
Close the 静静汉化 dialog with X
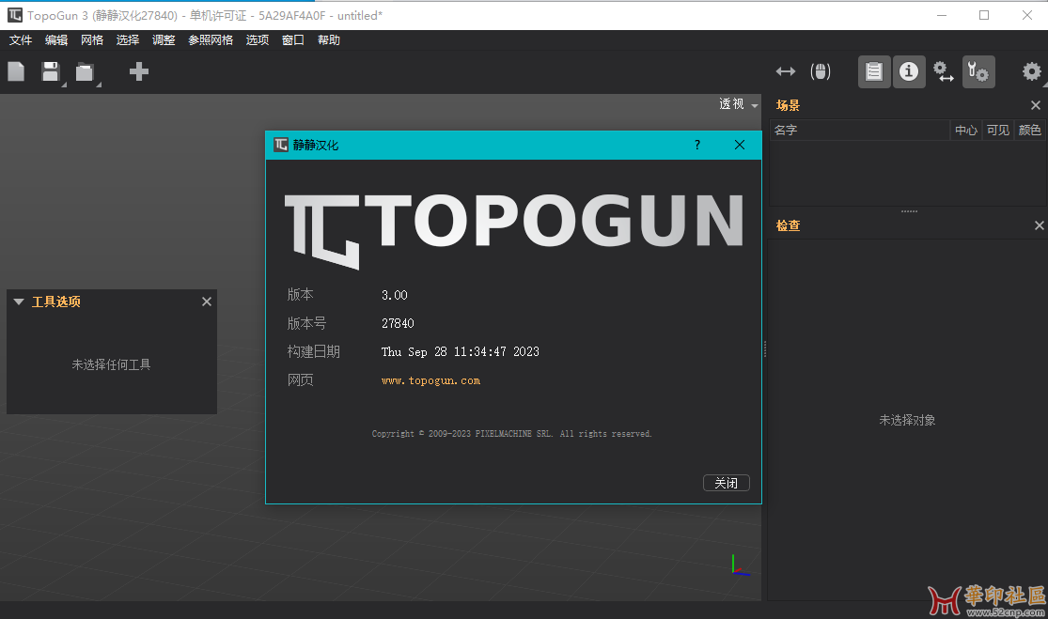tap(739, 145)
